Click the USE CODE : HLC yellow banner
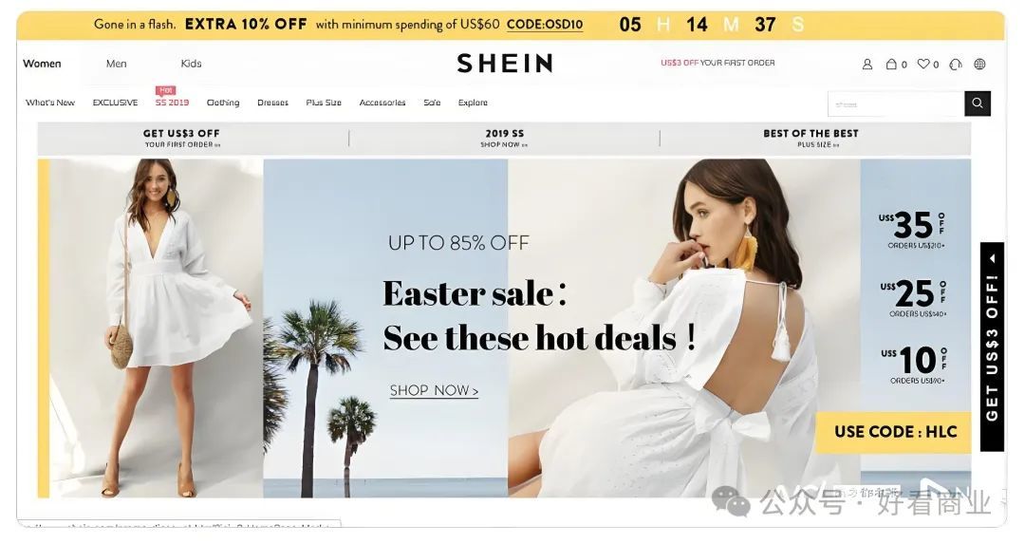The height and width of the screenshot is (544, 1025). coord(895,432)
